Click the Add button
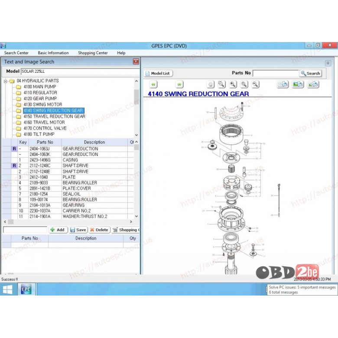This screenshot has height=338, width=338. pos(58,230)
